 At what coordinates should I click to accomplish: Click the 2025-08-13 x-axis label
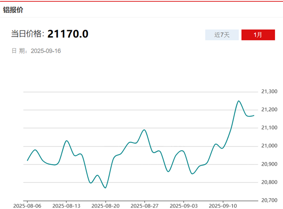click(66, 206)
